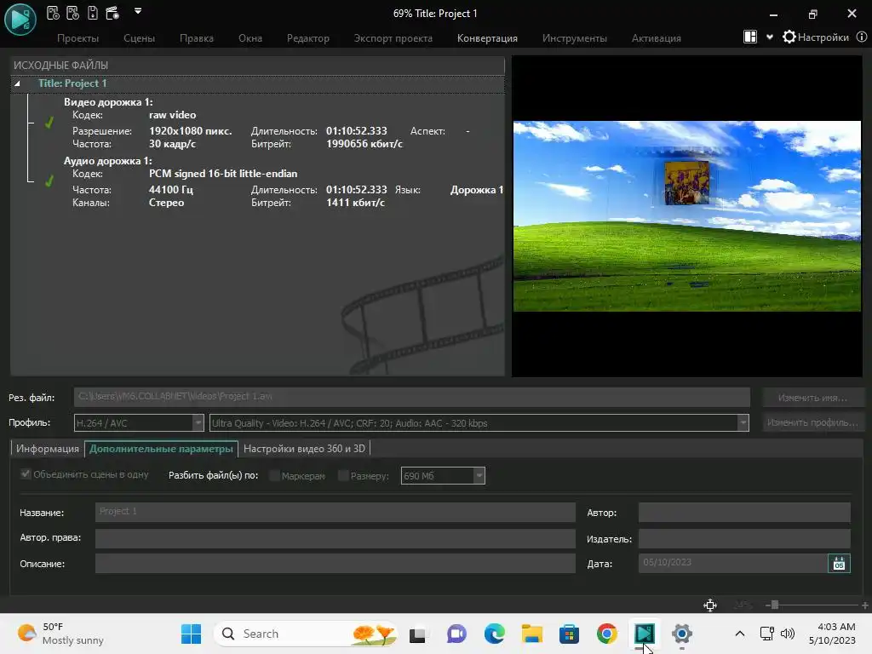Open the Инструменты menu
Screen dimensions: 872x654
coord(575,38)
